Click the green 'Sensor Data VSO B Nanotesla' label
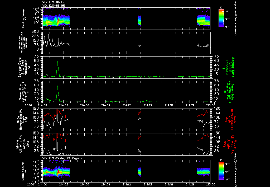Screen dimensions: 270x187 [x=228, y=67]
